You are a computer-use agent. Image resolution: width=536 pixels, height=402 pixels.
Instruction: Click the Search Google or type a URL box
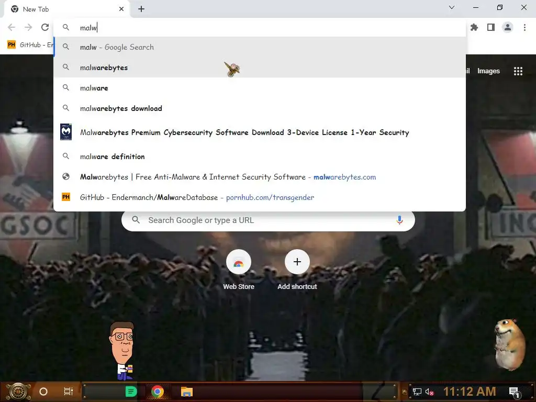tap(268, 220)
